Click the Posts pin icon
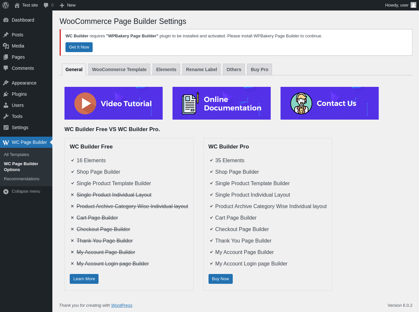The width and height of the screenshot is (419, 312). (6, 35)
